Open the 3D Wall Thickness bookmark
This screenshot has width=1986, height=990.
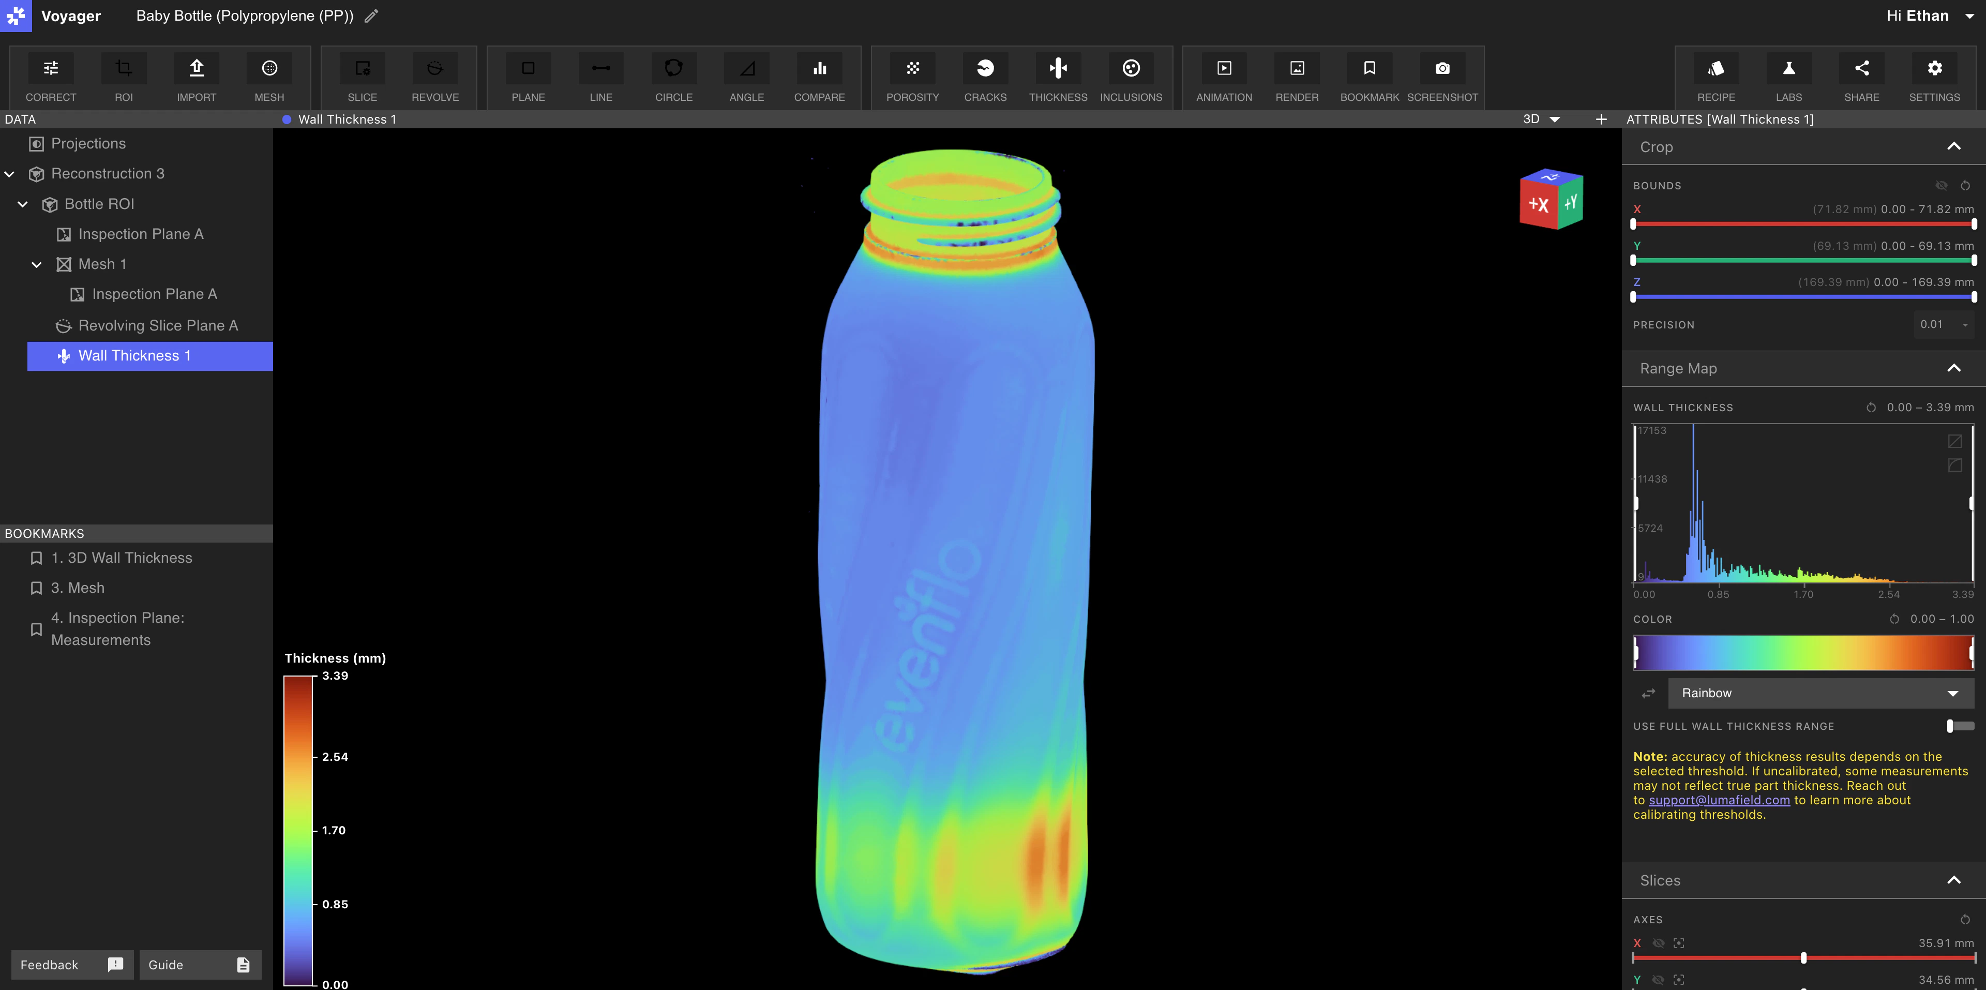(x=121, y=558)
